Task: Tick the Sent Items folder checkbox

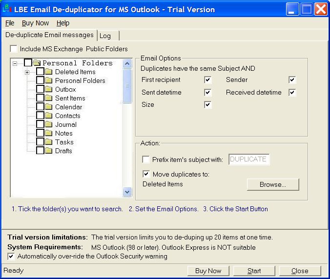Action: [x=40, y=98]
